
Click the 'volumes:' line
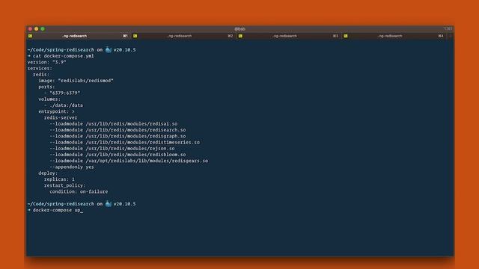[49, 99]
